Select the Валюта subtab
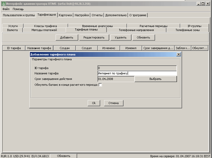Viewport: 212px width, 158px height. [12, 30]
